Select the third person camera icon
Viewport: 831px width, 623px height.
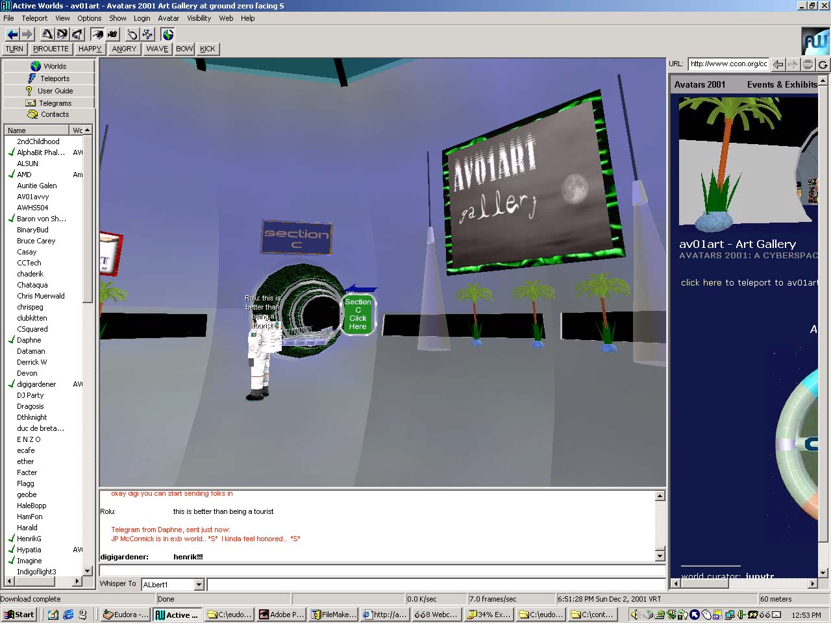click(x=112, y=34)
